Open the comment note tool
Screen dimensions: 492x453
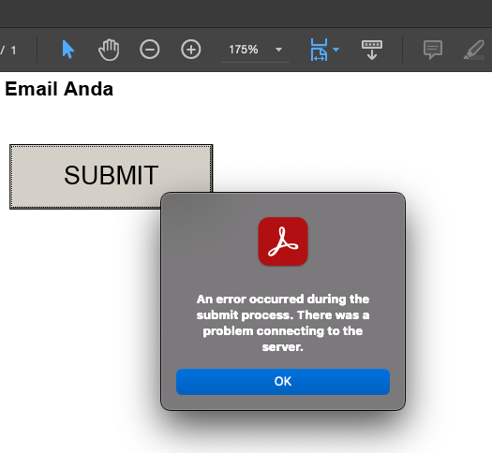pos(433,50)
